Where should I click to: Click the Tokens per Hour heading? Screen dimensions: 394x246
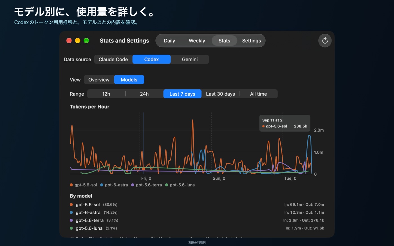[x=89, y=107]
